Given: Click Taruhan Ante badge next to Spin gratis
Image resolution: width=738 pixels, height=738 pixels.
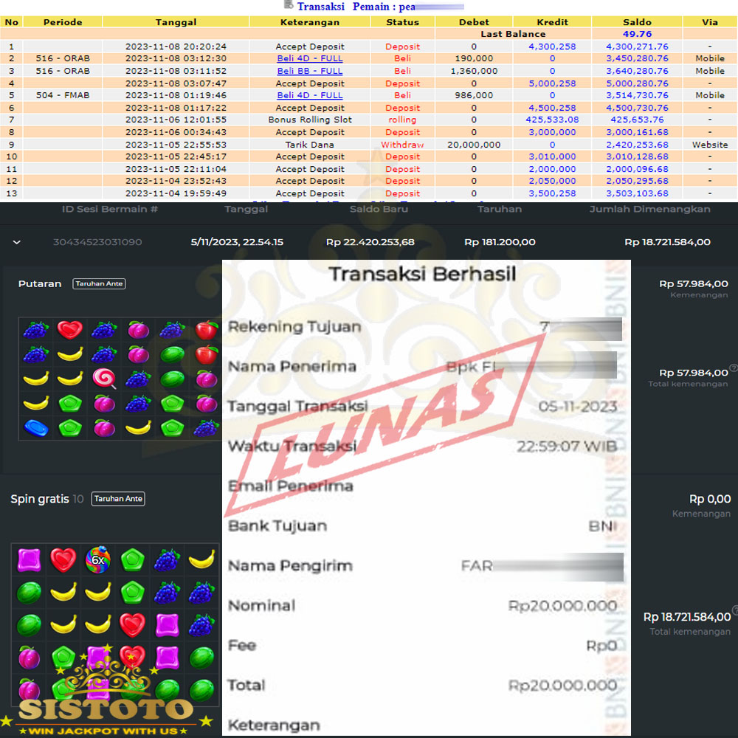Looking at the screenshot, I should 118,500.
